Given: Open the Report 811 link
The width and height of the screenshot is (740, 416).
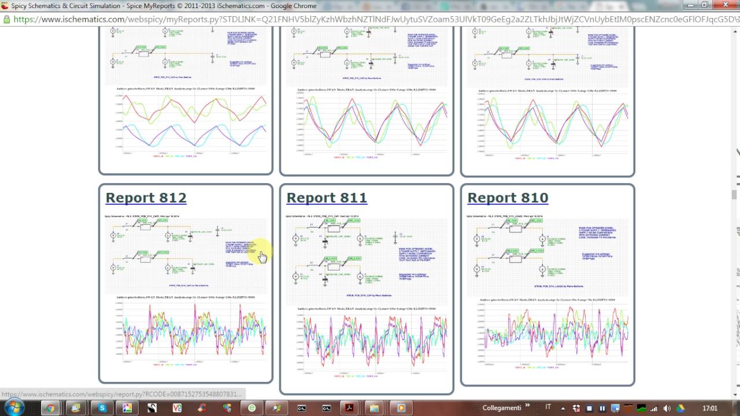Looking at the screenshot, I should [x=327, y=198].
